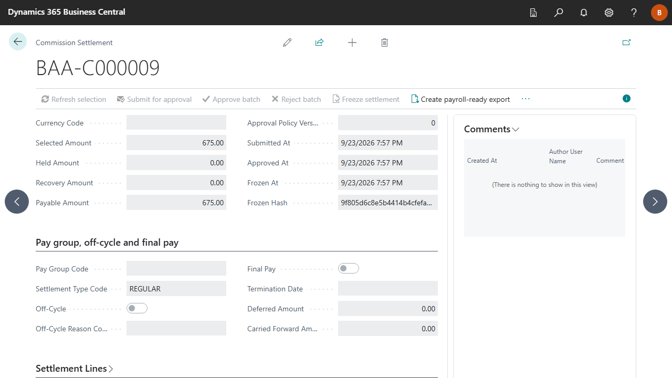Toggle the Final Pay switch
This screenshot has width=672, height=378.
(349, 269)
